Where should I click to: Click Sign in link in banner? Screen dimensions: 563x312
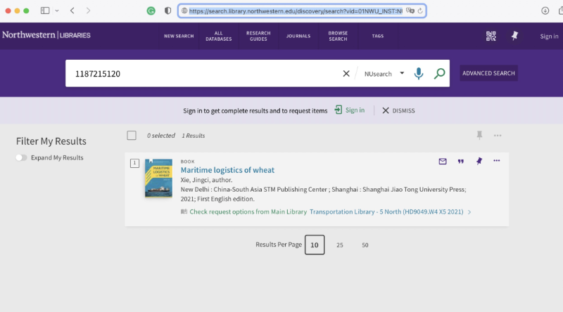(x=355, y=110)
